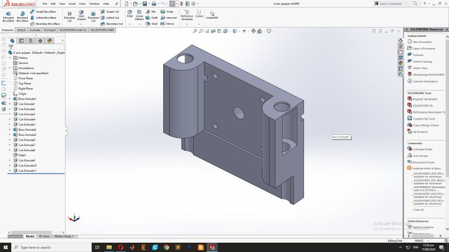Select the Draft tool
The width and height of the screenshot is (449, 252).
point(152,18)
